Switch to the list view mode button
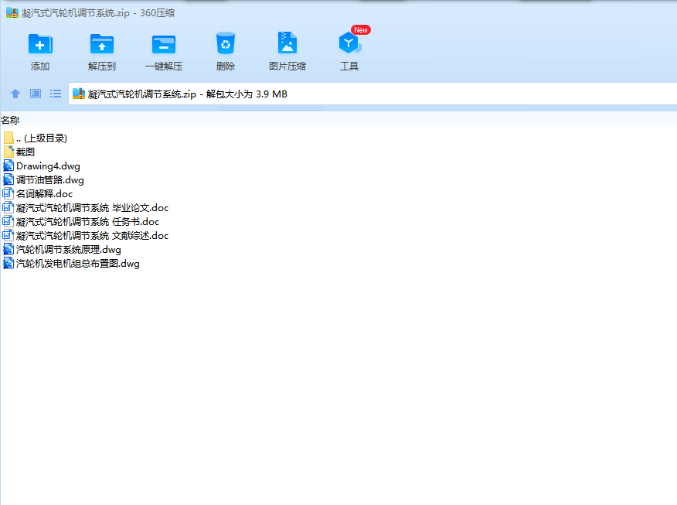Screen dimensions: 677x505 tap(56, 94)
